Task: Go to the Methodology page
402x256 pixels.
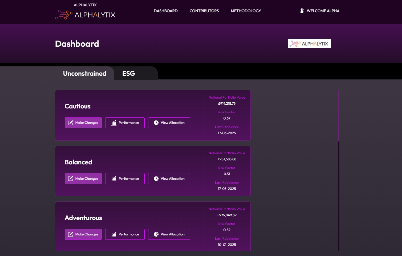Action: pyautogui.click(x=246, y=11)
